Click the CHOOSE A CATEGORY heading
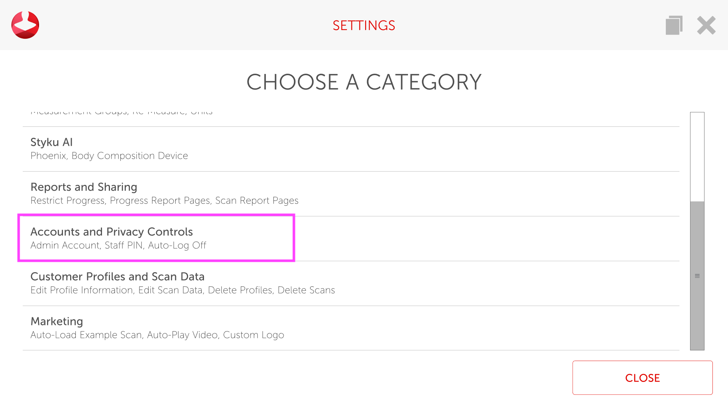 (x=364, y=82)
